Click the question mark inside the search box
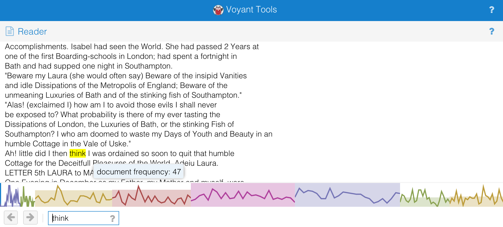The height and width of the screenshot is (227, 503). coord(112,218)
